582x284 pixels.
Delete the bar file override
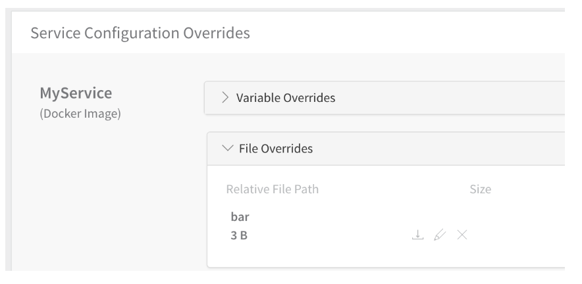coord(462,235)
